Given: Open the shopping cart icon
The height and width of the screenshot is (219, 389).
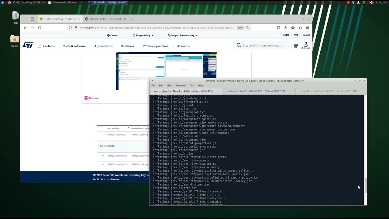Looking at the screenshot, I should (296, 46).
